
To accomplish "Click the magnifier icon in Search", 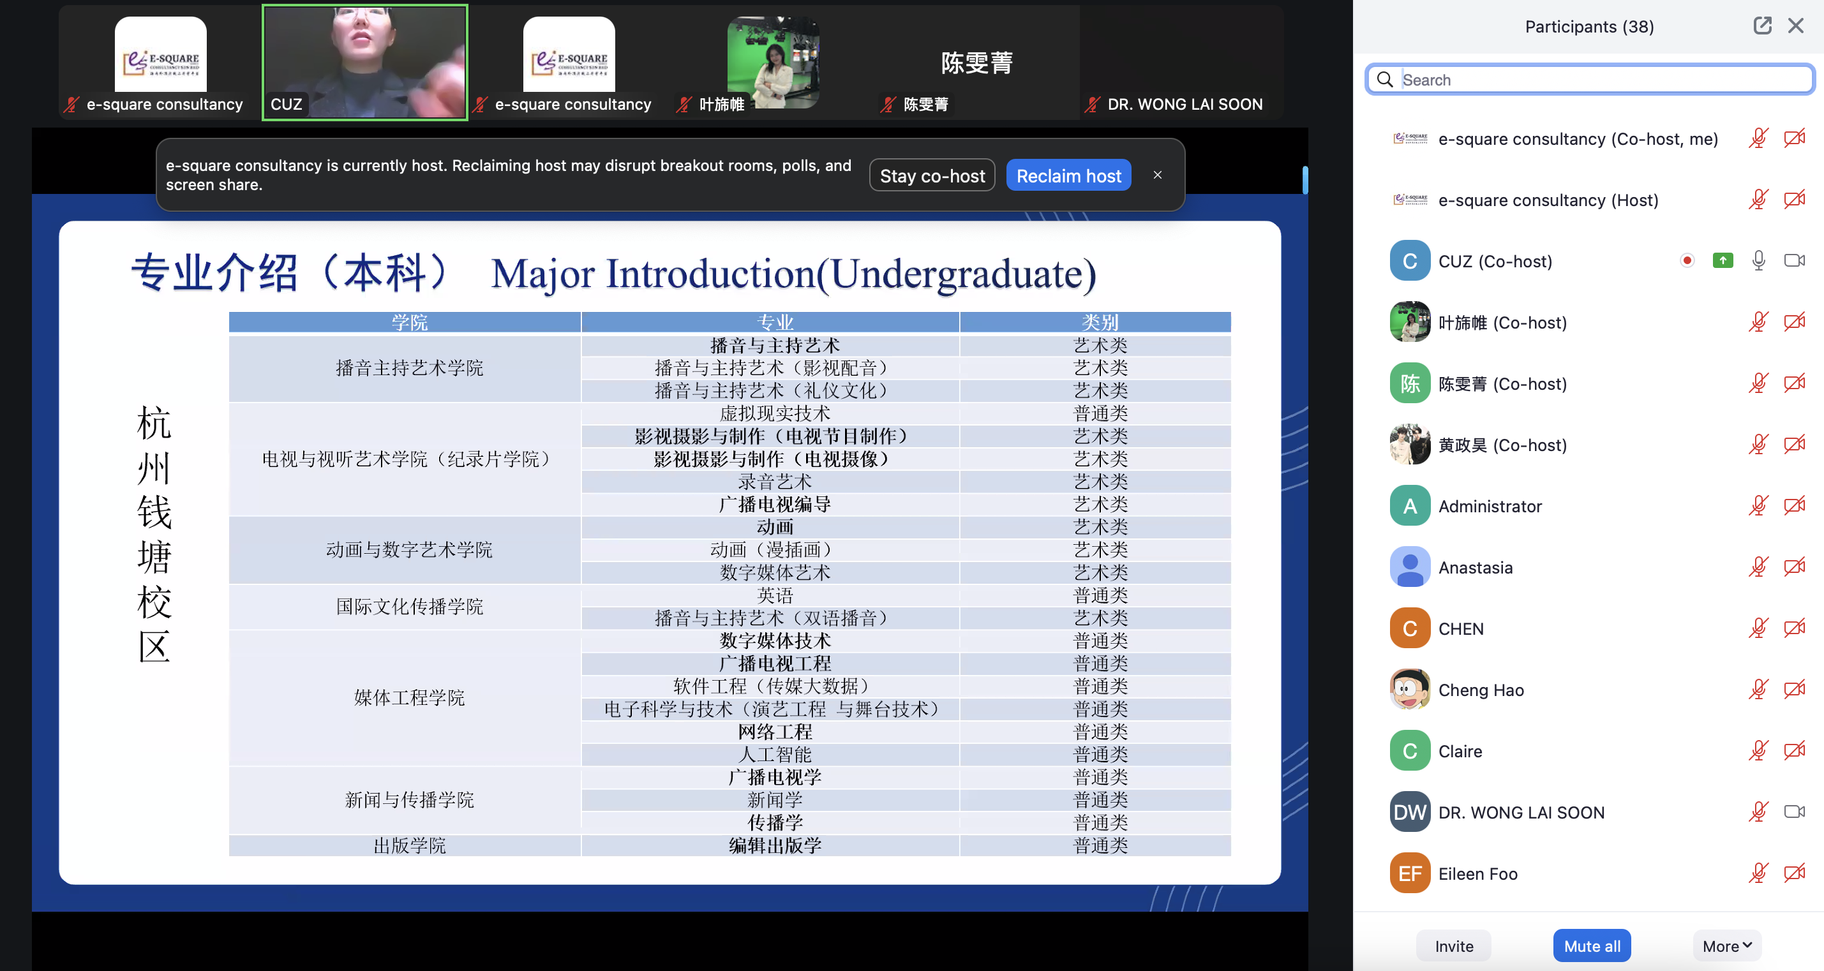I will (1385, 79).
